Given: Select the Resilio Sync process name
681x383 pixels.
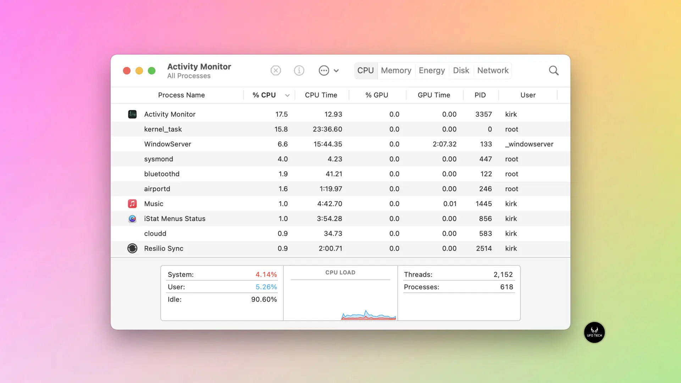Looking at the screenshot, I should (x=164, y=248).
